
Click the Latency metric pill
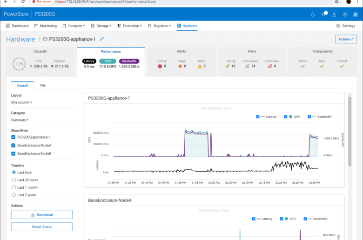tap(89, 61)
